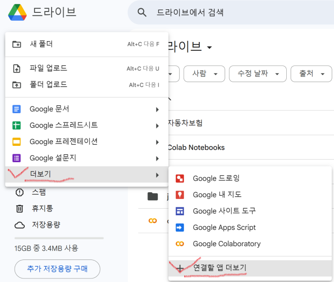Expand Google 스프레드시트 submenu arrow
Image resolution: width=334 pixels, height=282 pixels.
click(x=157, y=126)
